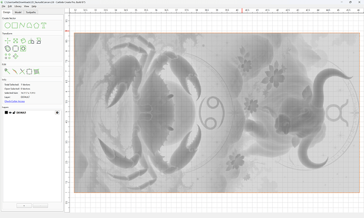Mirror selection with vertical flip icon
The height and width of the screenshot is (218, 364).
[39, 41]
